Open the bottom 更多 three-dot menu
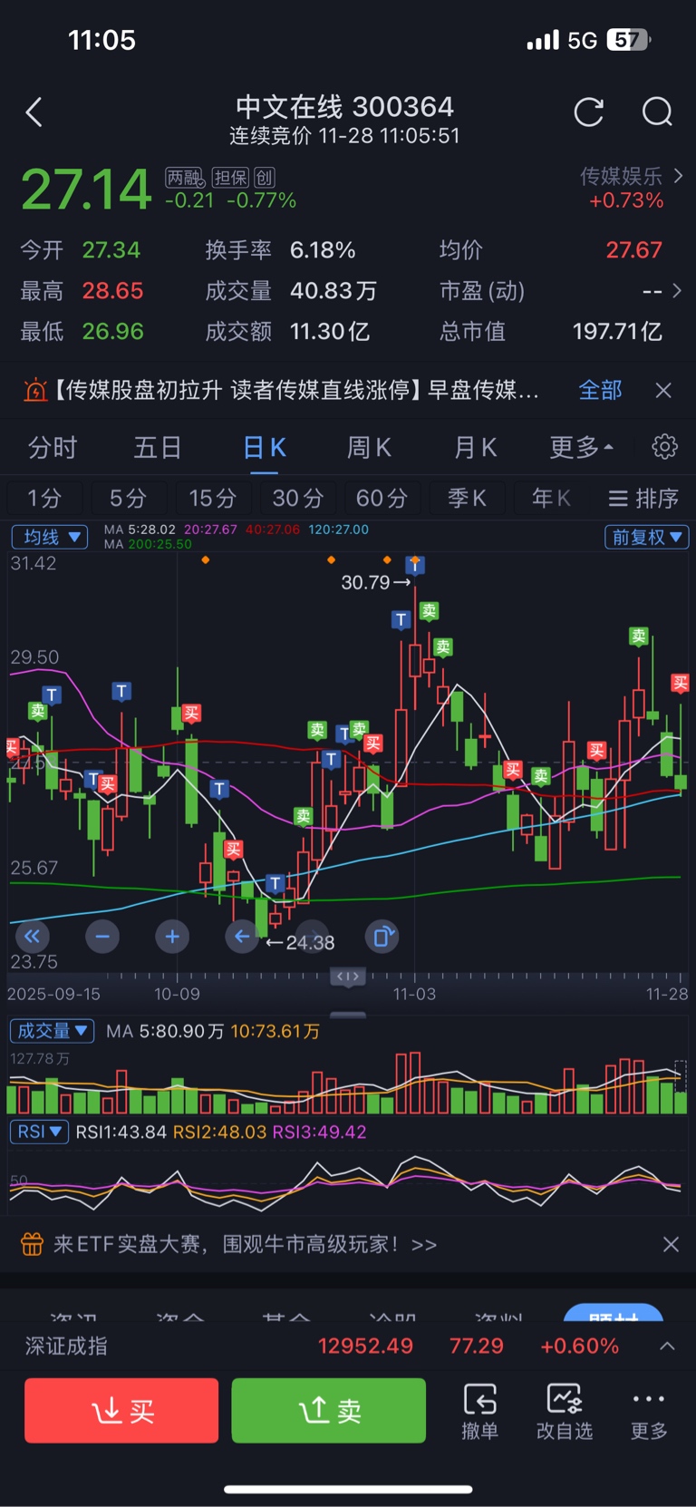 649,1412
